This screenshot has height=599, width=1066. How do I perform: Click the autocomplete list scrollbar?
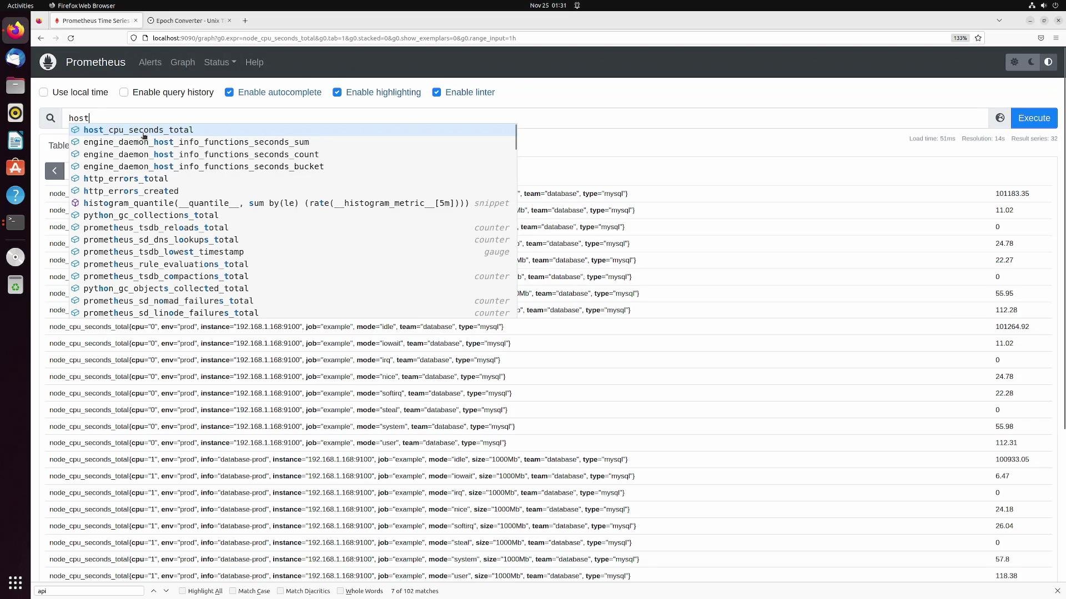pyautogui.click(x=516, y=138)
